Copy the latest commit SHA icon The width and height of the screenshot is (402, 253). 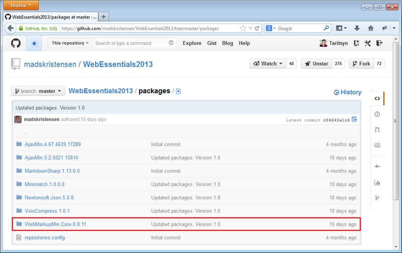[x=354, y=119]
